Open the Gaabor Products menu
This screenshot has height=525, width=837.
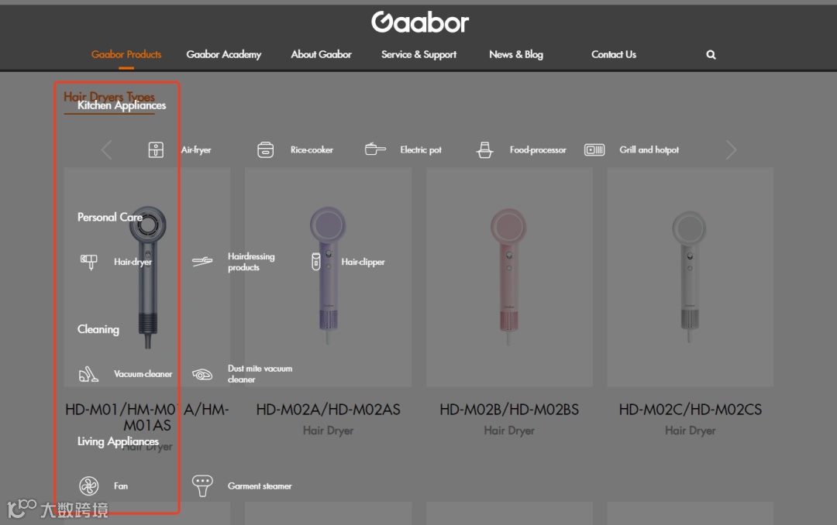tap(126, 54)
